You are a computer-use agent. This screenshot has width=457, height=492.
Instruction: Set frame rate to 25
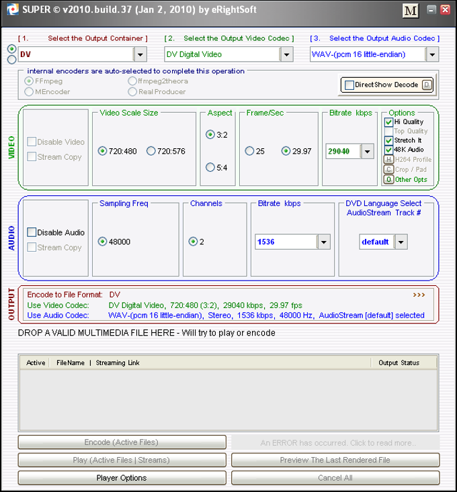coord(249,151)
